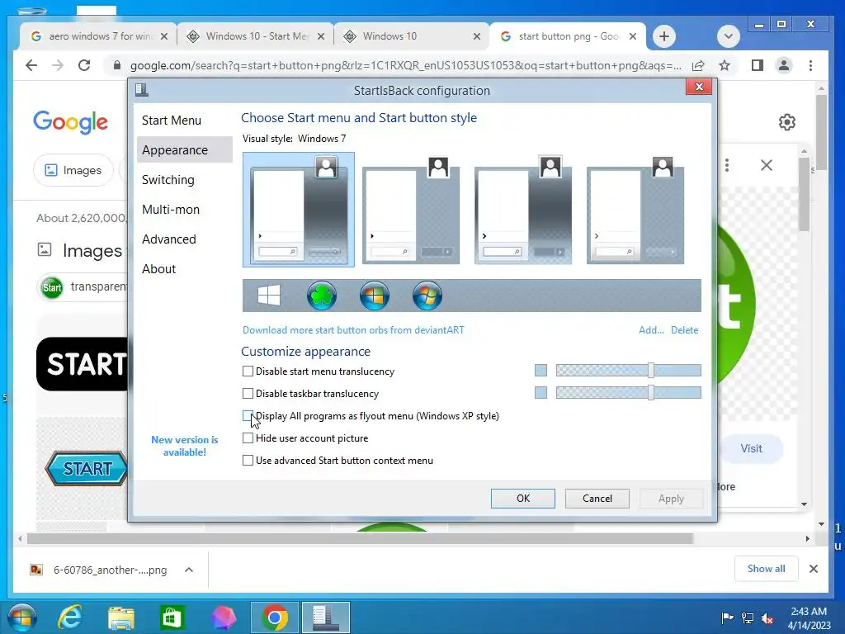
Task: Check Hide user account picture
Action: (x=248, y=438)
